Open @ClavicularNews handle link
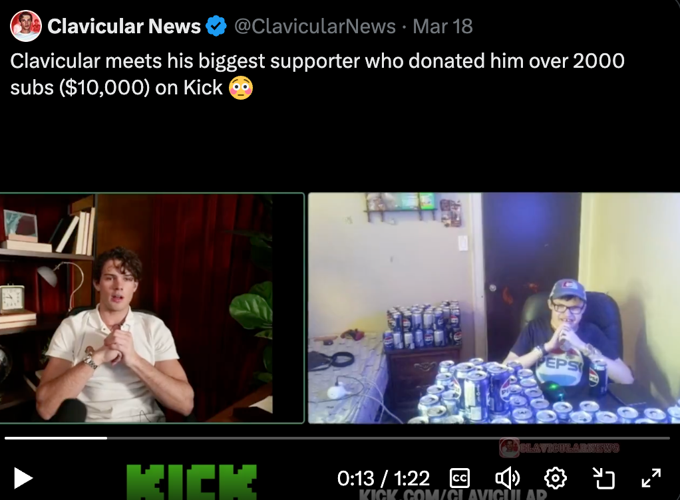The image size is (680, 500). pyautogui.click(x=315, y=26)
